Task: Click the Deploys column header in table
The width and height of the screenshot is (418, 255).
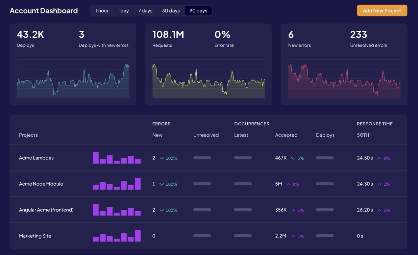Action: coord(325,135)
